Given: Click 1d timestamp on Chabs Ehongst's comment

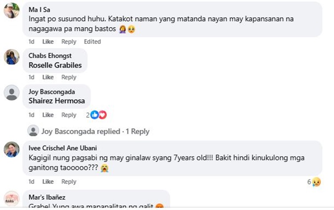Looking at the screenshot, I should pos(31,77).
